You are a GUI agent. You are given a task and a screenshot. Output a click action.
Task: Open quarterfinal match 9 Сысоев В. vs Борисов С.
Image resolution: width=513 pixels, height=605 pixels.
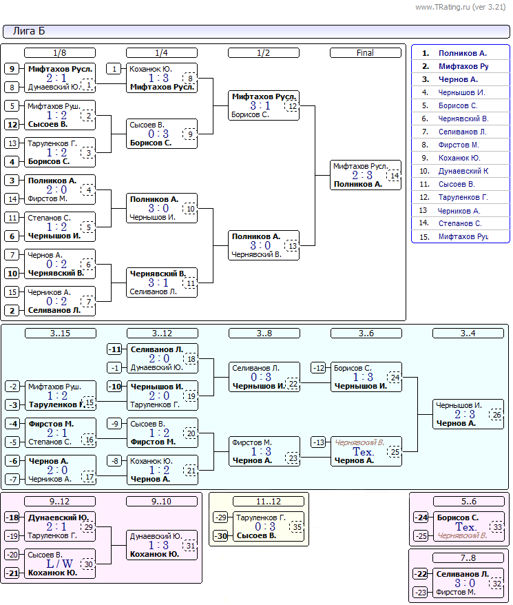pyautogui.click(x=162, y=134)
